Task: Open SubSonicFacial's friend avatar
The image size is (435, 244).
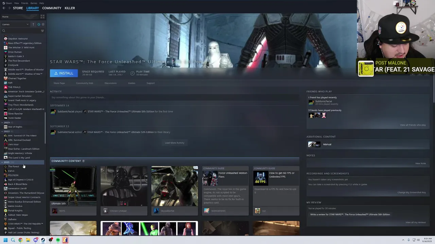Action: [x=311, y=102]
